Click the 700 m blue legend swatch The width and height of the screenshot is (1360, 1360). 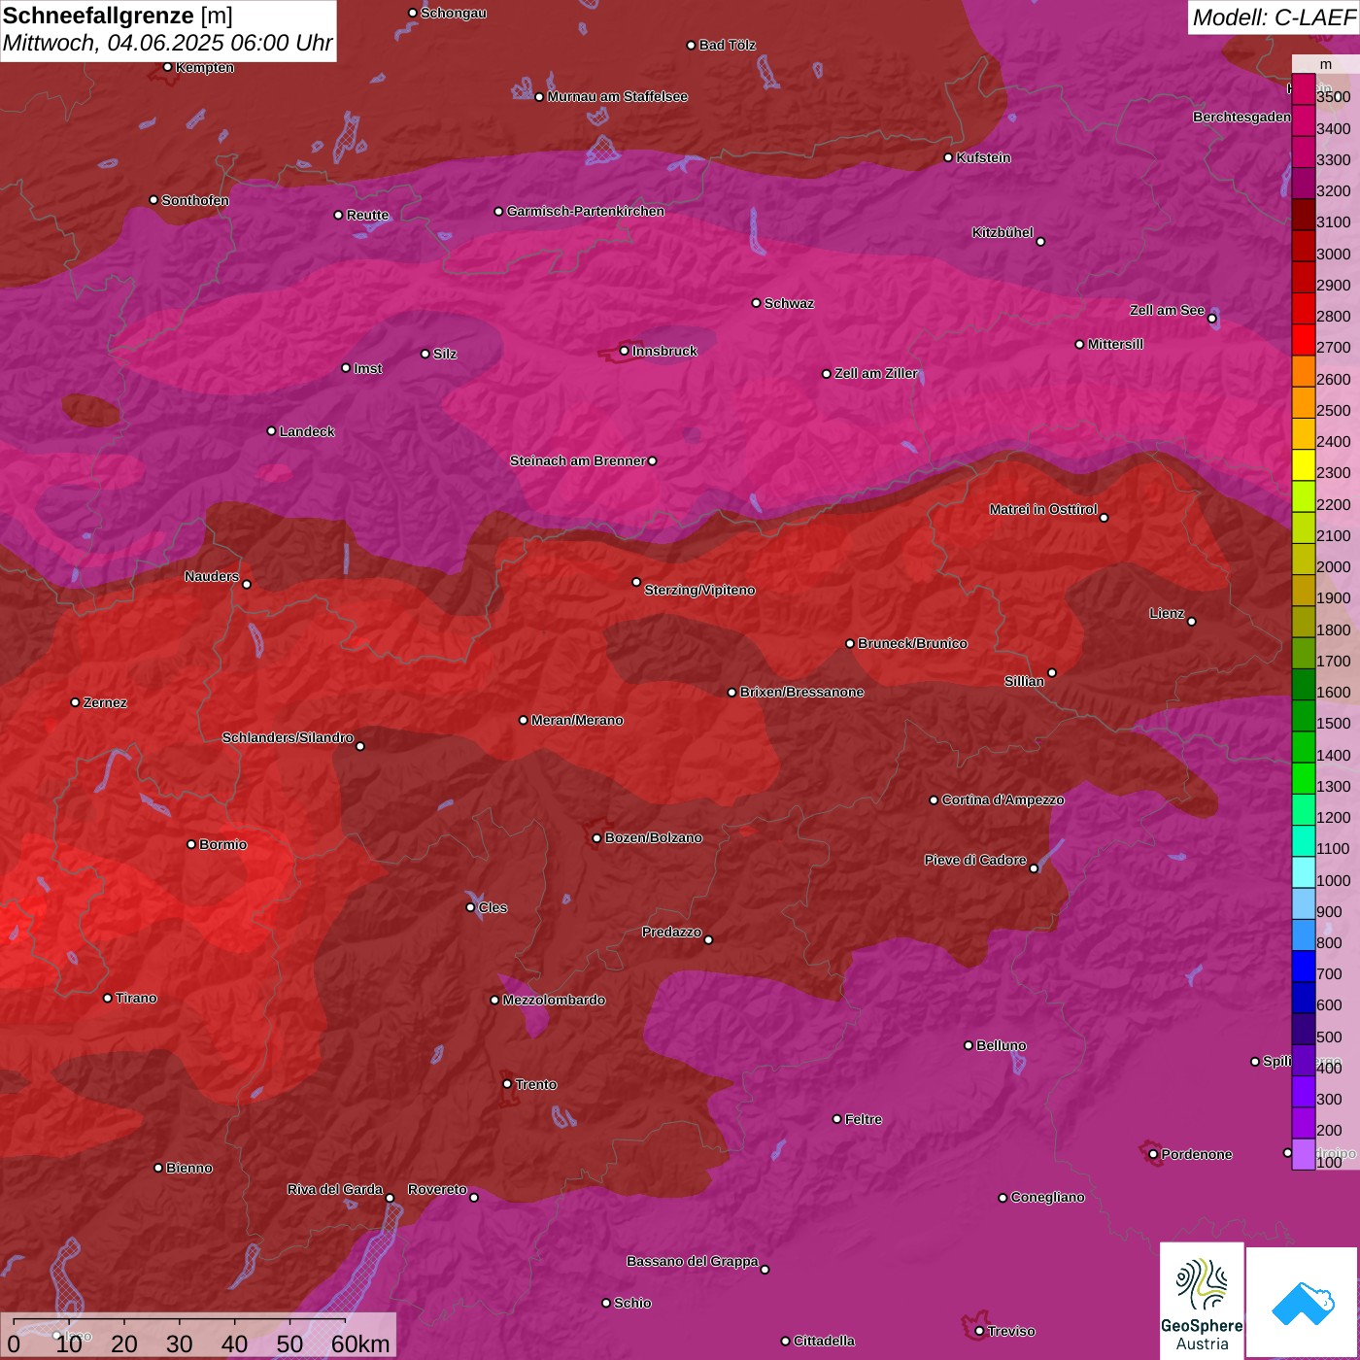(1303, 967)
